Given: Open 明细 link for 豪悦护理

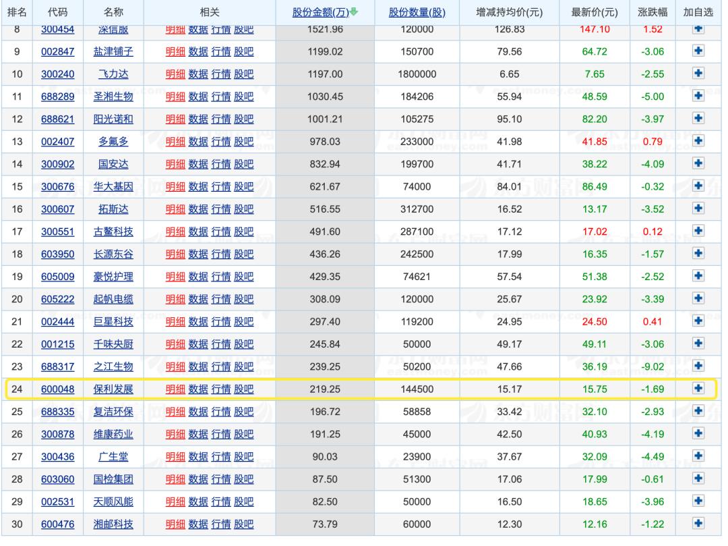Looking at the screenshot, I should [x=175, y=277].
